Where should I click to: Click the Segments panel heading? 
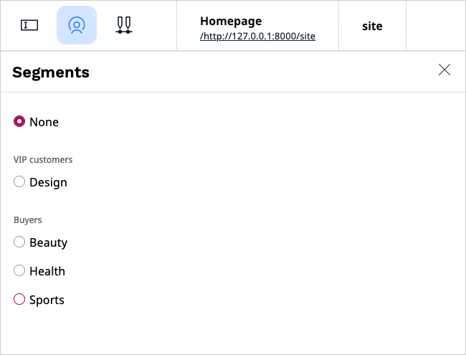[x=51, y=72]
